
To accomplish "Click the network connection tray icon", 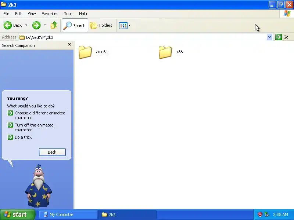I will (266, 214).
